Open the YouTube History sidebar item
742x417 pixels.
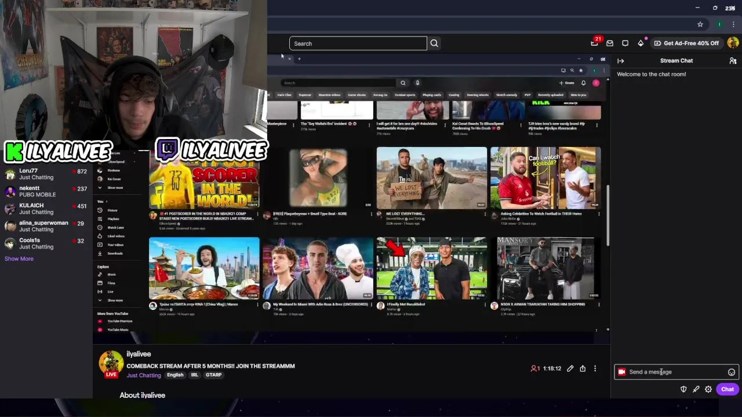112,210
